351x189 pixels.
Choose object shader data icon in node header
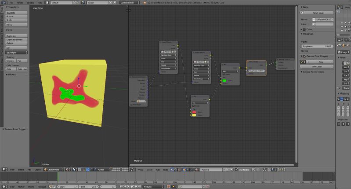tap(184, 170)
